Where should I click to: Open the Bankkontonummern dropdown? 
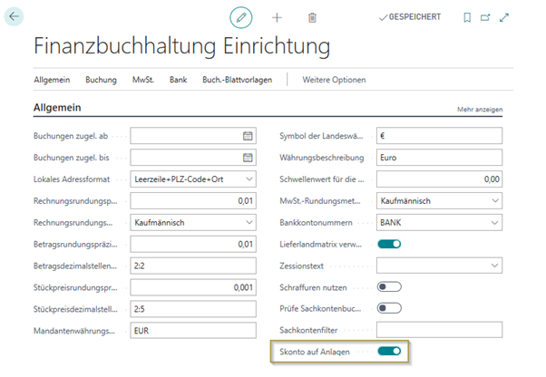coord(494,222)
